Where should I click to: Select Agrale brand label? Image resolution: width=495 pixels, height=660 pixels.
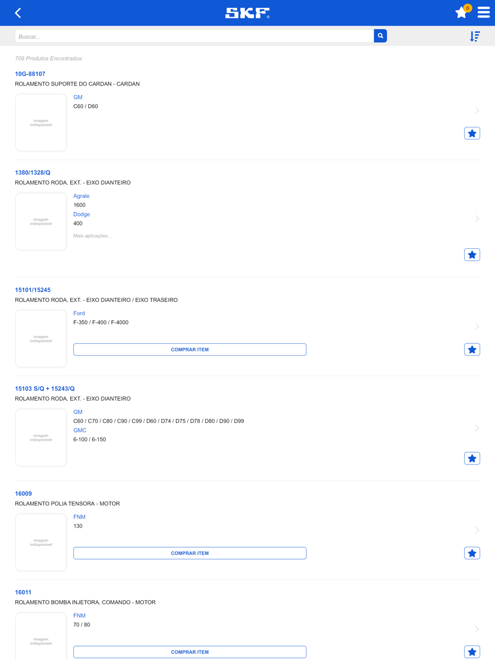click(81, 196)
